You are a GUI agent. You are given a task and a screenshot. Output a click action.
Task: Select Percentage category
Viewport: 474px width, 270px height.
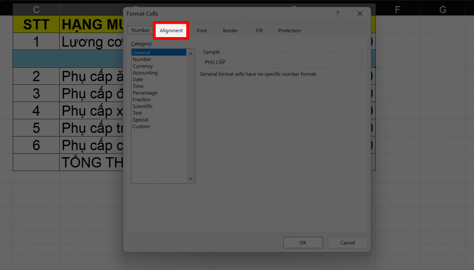(159, 93)
